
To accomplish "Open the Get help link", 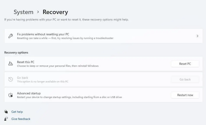I will pos(17,112).
